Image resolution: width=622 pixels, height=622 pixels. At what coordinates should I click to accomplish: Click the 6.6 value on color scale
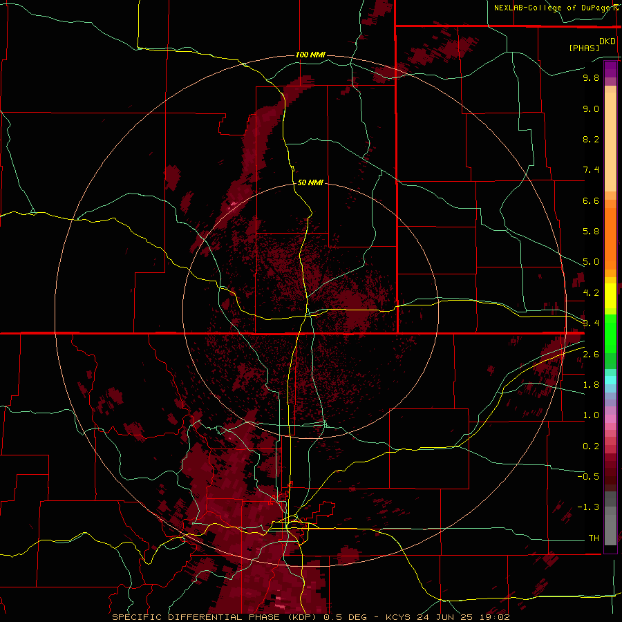point(591,200)
